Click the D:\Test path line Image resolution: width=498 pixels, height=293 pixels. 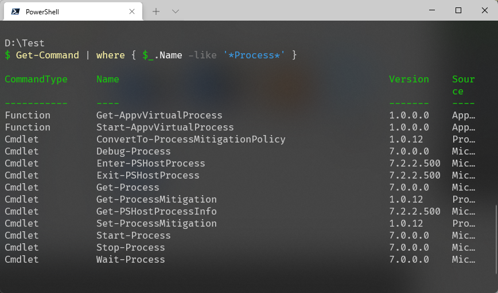tap(25, 43)
